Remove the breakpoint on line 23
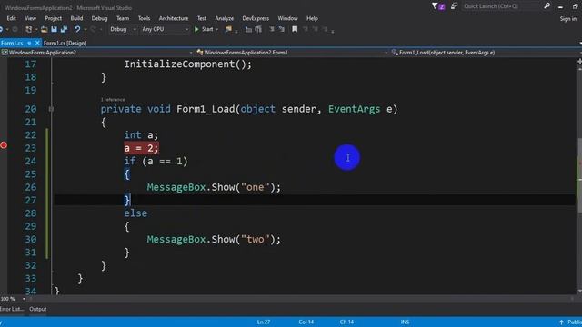Viewport: 582px width, 327px height. tap(4, 145)
